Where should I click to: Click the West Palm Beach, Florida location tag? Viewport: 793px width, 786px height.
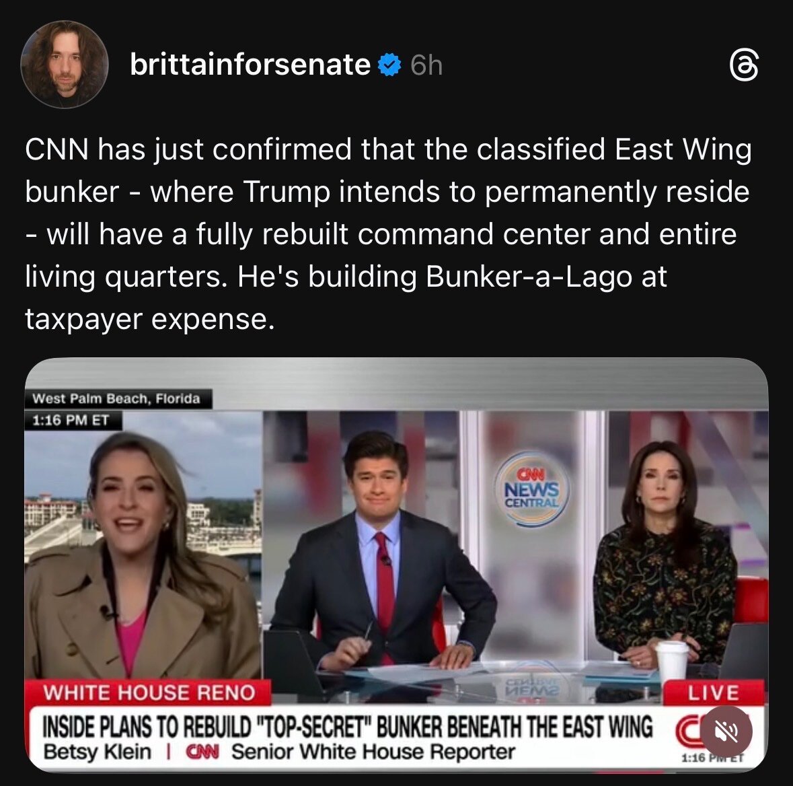click(x=116, y=399)
